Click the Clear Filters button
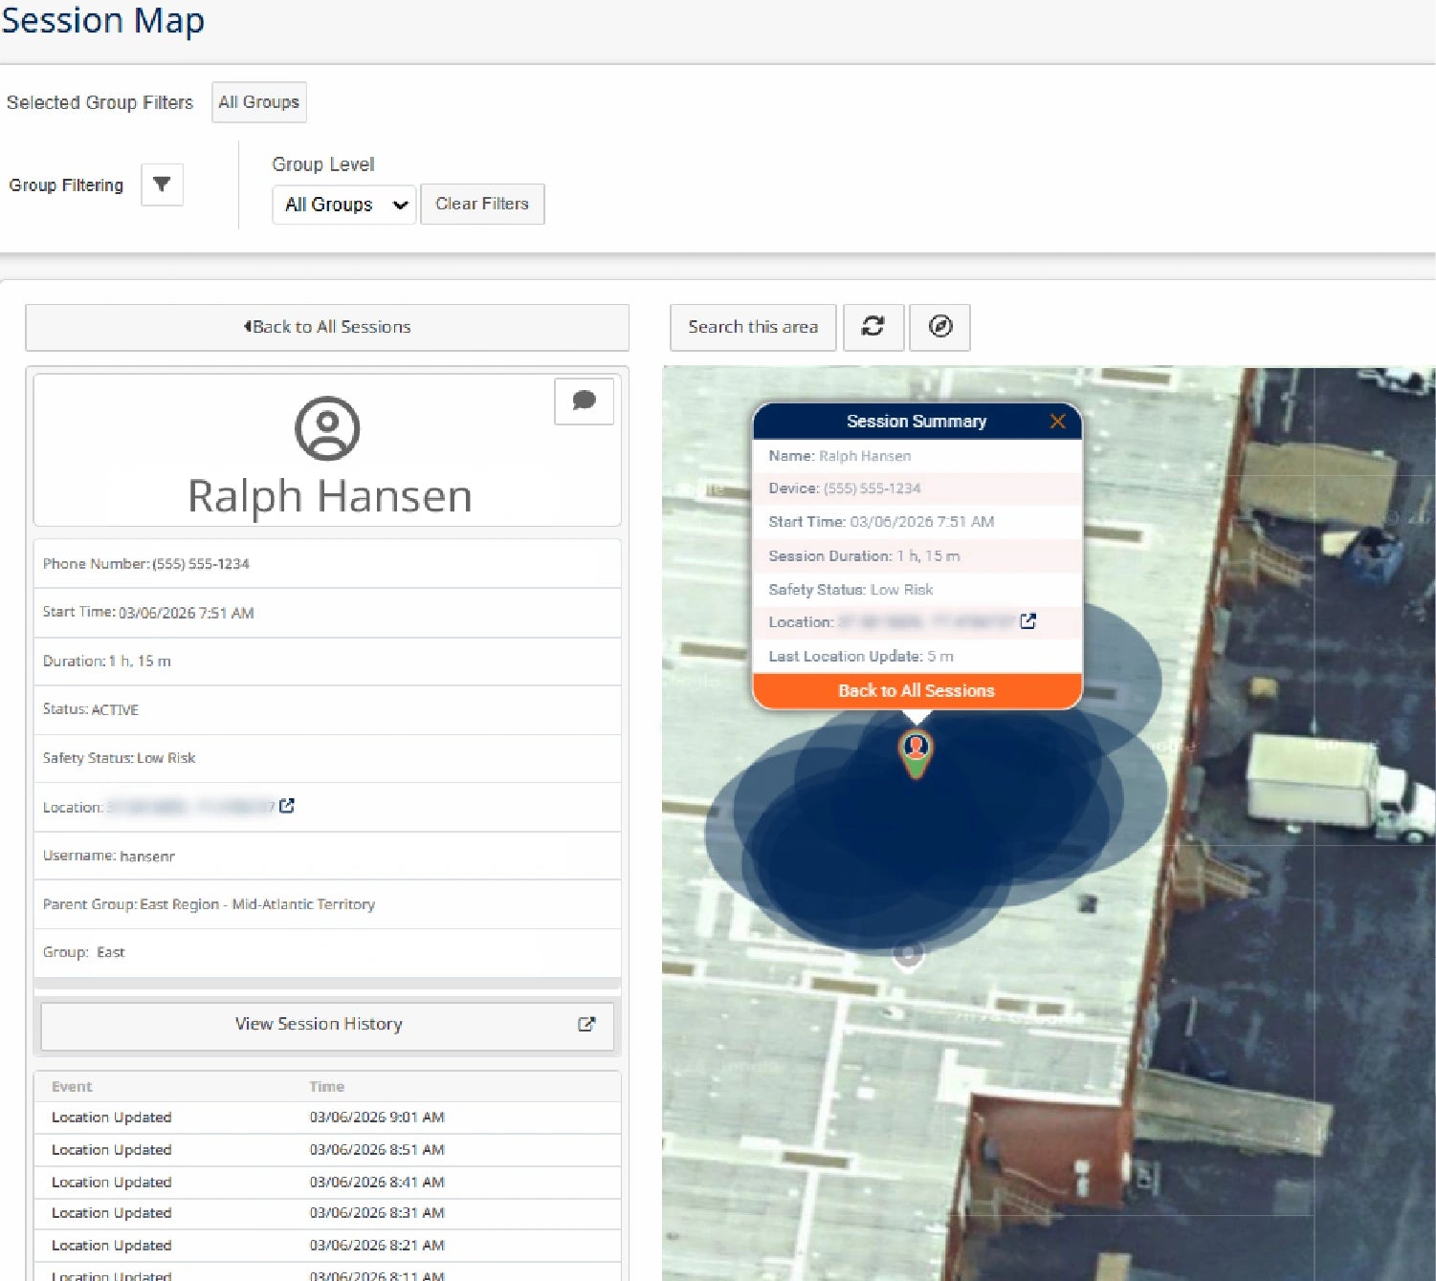 (x=482, y=204)
